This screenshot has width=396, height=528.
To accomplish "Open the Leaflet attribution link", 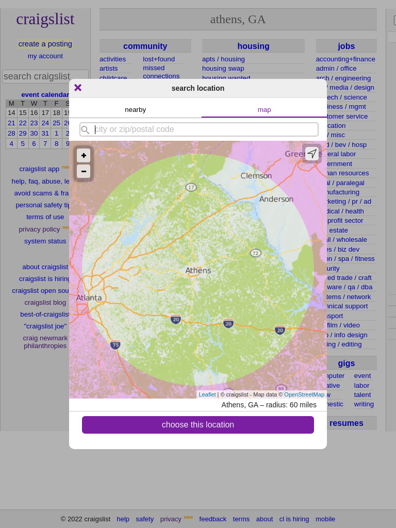I will pos(207,394).
